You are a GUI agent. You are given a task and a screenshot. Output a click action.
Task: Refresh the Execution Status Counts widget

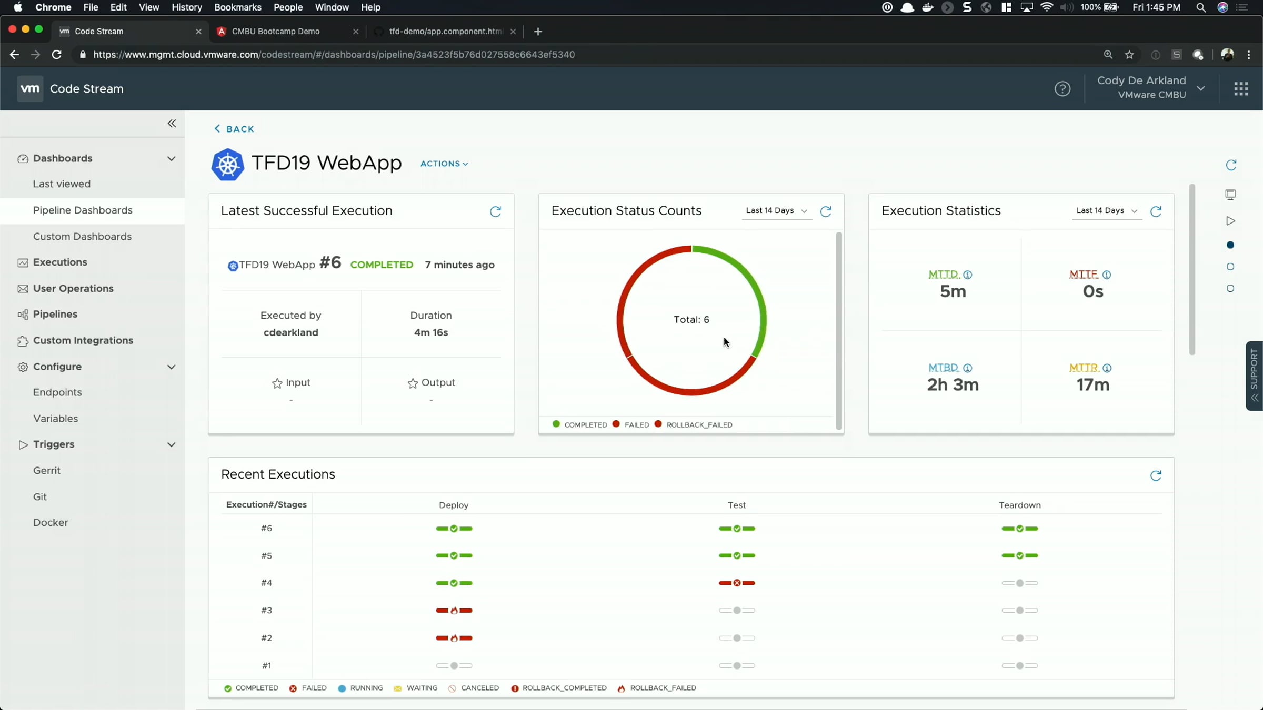tap(826, 211)
